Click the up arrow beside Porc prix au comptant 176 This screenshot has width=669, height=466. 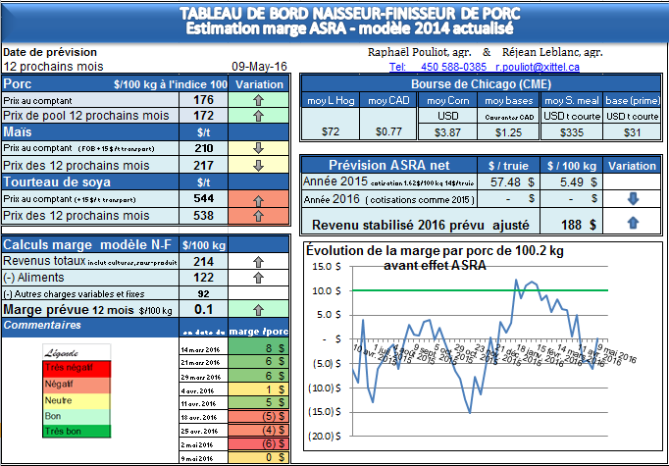259,100
